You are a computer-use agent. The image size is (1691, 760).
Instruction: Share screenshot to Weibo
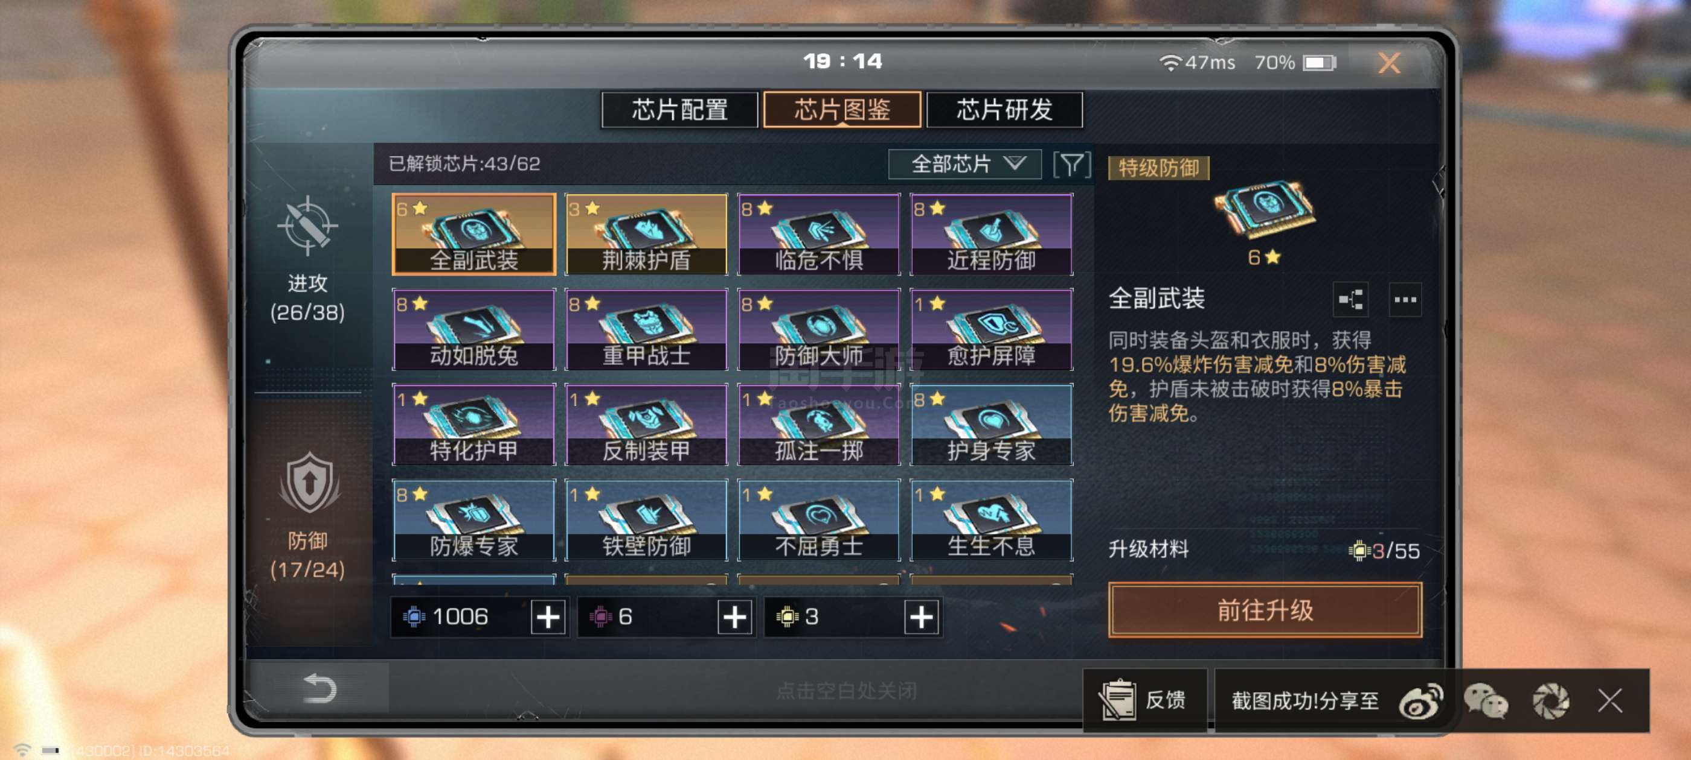(x=1420, y=701)
